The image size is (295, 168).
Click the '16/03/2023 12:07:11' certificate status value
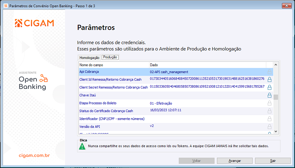166,110
